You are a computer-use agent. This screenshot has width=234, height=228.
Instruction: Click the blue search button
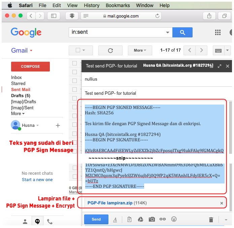coord(182,32)
